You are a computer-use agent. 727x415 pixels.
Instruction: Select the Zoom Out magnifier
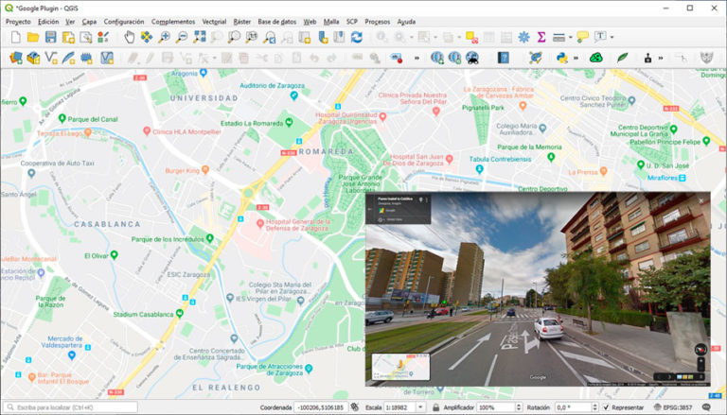click(x=182, y=37)
